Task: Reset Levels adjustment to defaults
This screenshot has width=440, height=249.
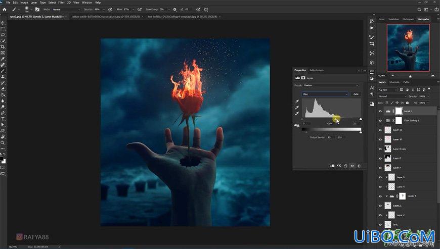Action: point(346,166)
